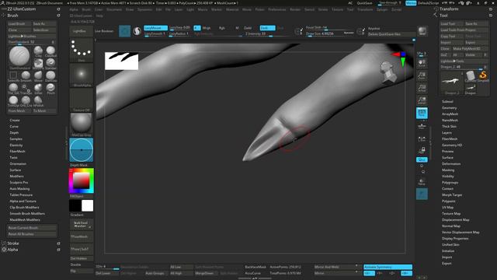Toggle the Zsub mode button

tap(267, 28)
